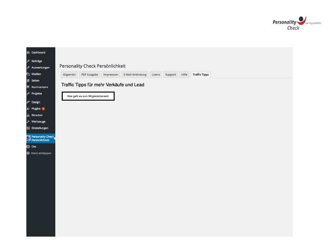Switch to the Allgemein tab

[x=69, y=74]
